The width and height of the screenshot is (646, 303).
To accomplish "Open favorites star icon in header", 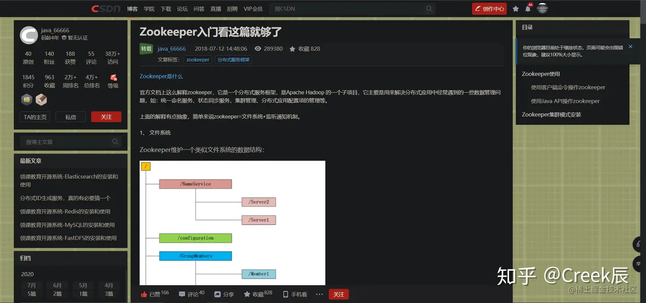I will point(516,9).
